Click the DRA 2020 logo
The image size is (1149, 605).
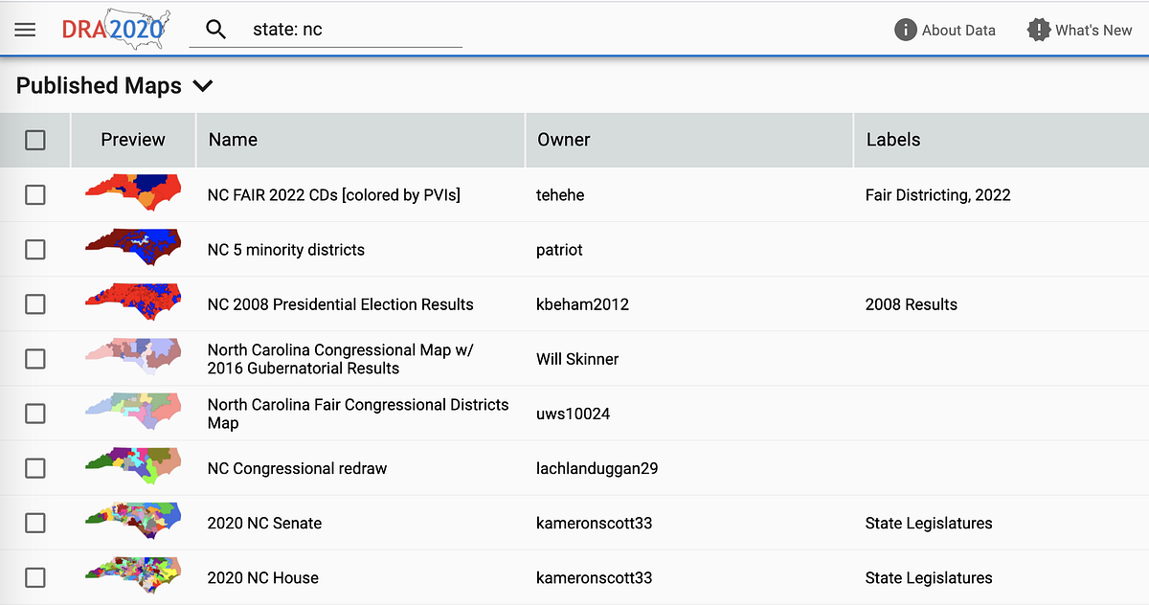point(111,29)
